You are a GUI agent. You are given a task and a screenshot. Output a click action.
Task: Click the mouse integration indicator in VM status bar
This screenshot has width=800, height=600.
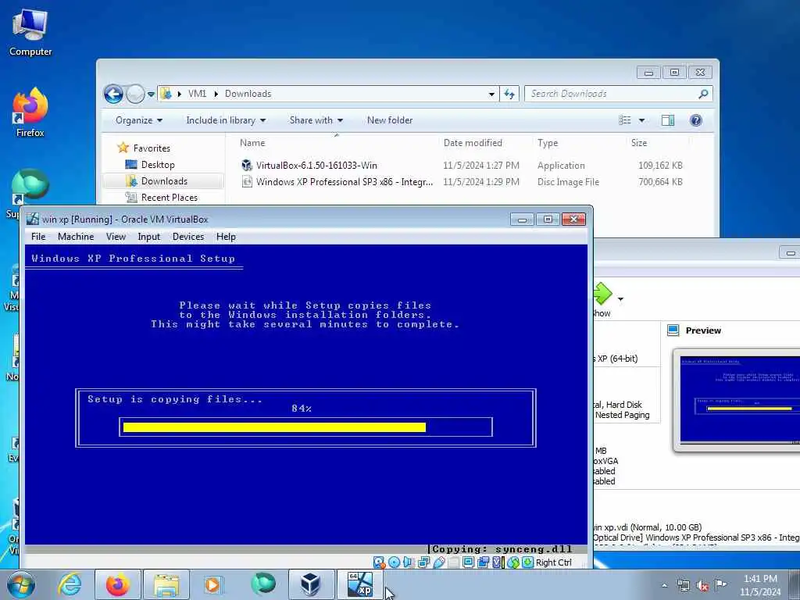pos(512,562)
